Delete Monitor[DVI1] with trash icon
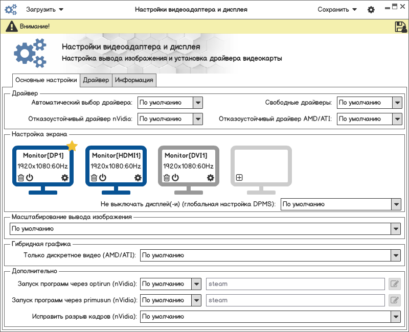 167,178
